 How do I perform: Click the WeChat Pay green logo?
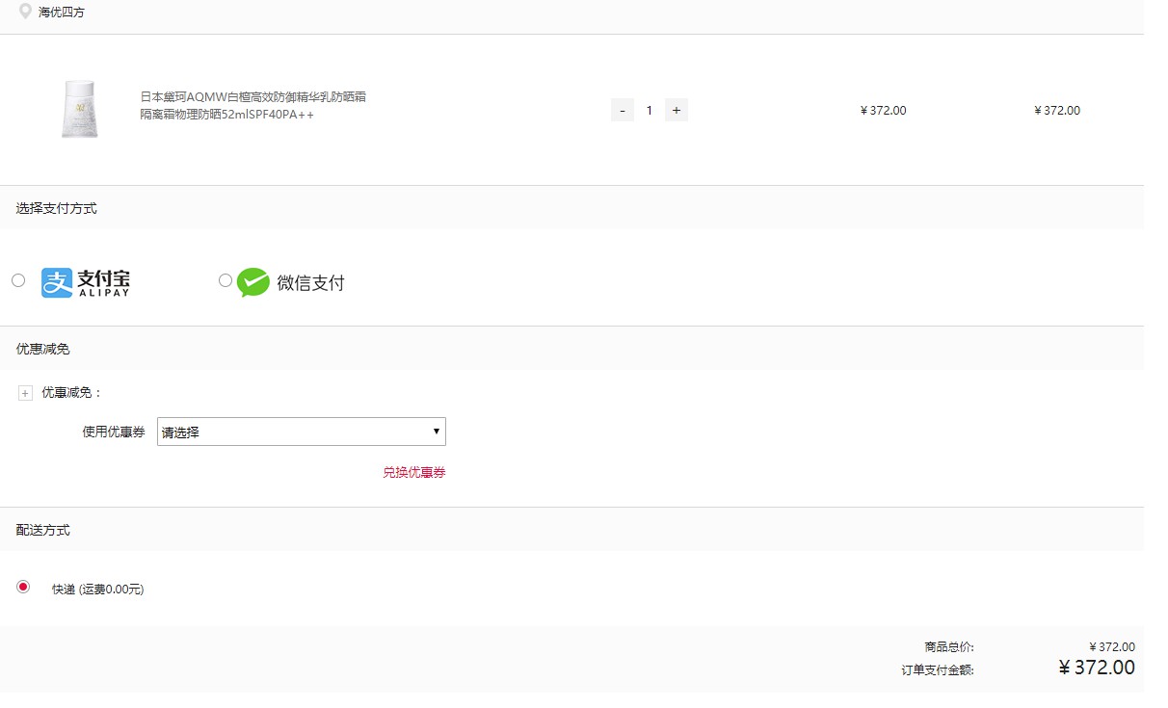coord(253,282)
